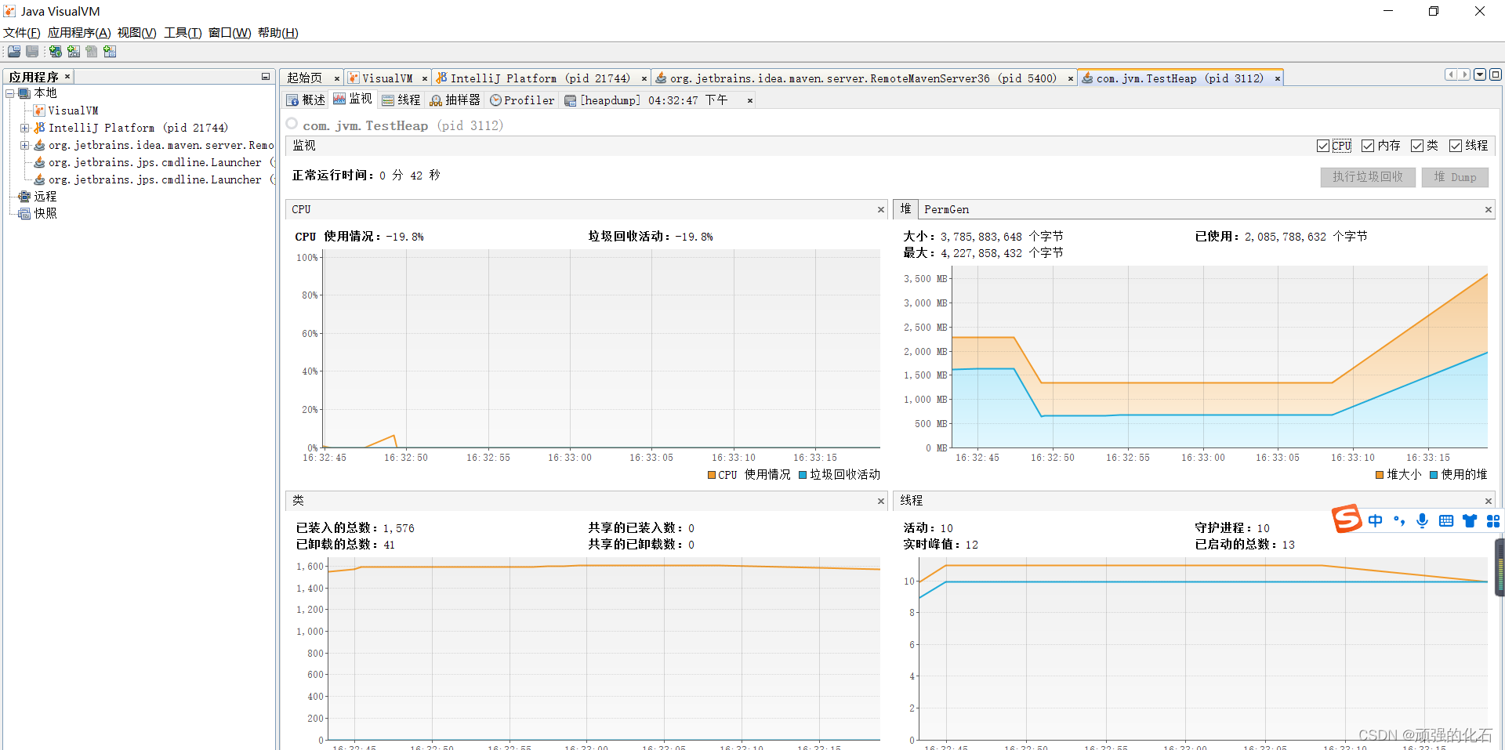Switch to the 概述 overview subtab
The image size is (1505, 750).
click(306, 100)
